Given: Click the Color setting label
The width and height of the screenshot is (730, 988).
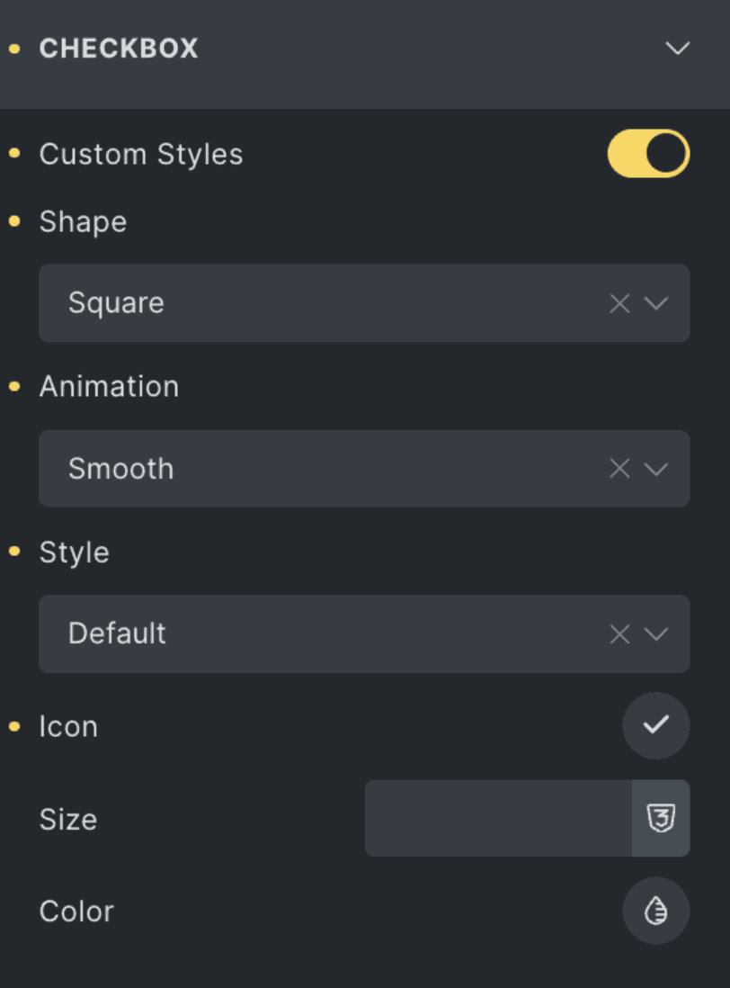Looking at the screenshot, I should click(x=76, y=911).
